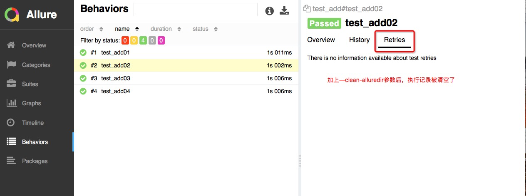
Task: Click passed status icon of test_add03
Action: tap(83, 78)
